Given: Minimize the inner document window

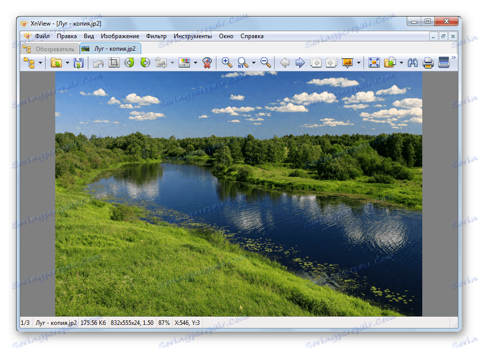Looking at the screenshot, I should point(433,36).
